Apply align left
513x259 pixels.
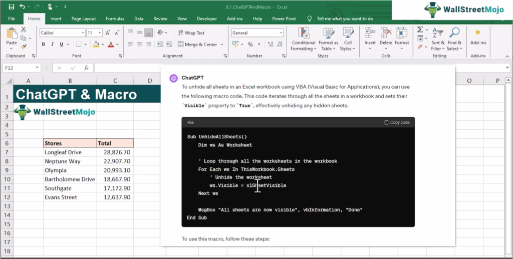pyautogui.click(x=131, y=44)
